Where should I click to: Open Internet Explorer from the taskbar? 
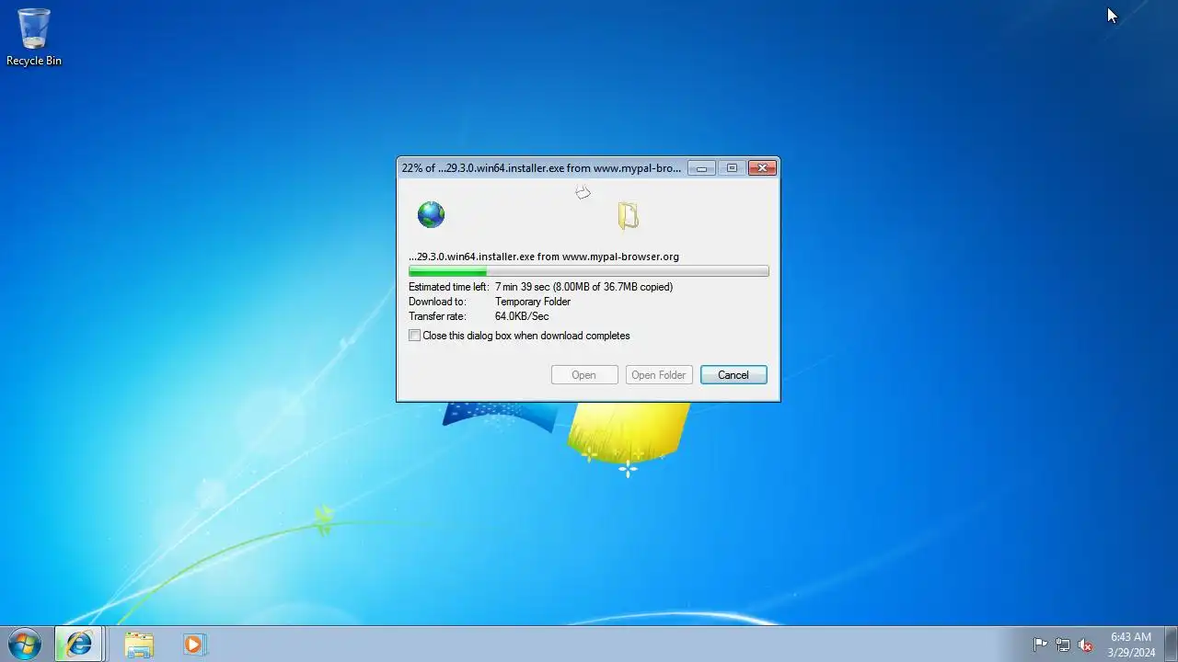(79, 644)
